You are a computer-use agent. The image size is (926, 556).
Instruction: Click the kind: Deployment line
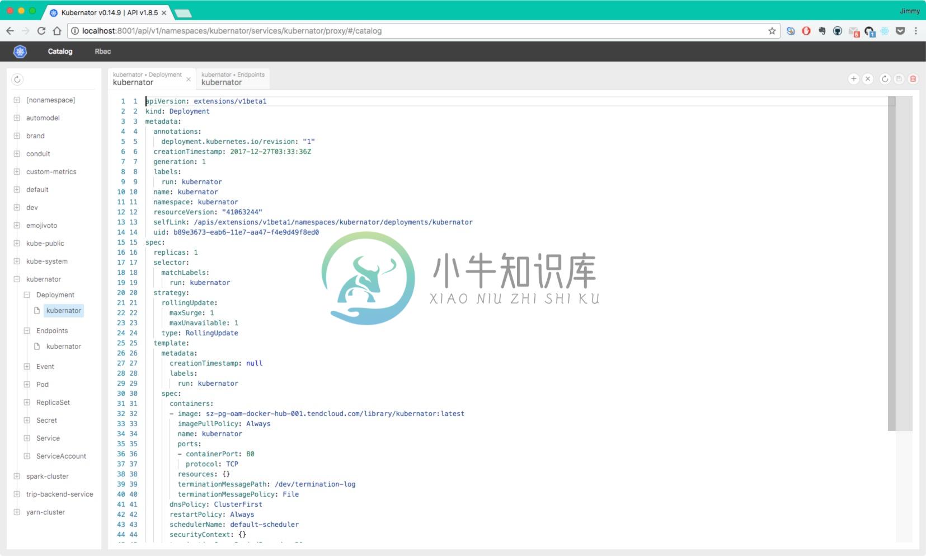pyautogui.click(x=177, y=111)
